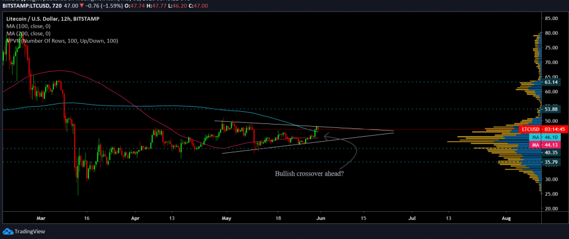Click the 'Jul' date on time axis
Image resolution: width=569 pixels, height=239 pixels.
[412, 218]
